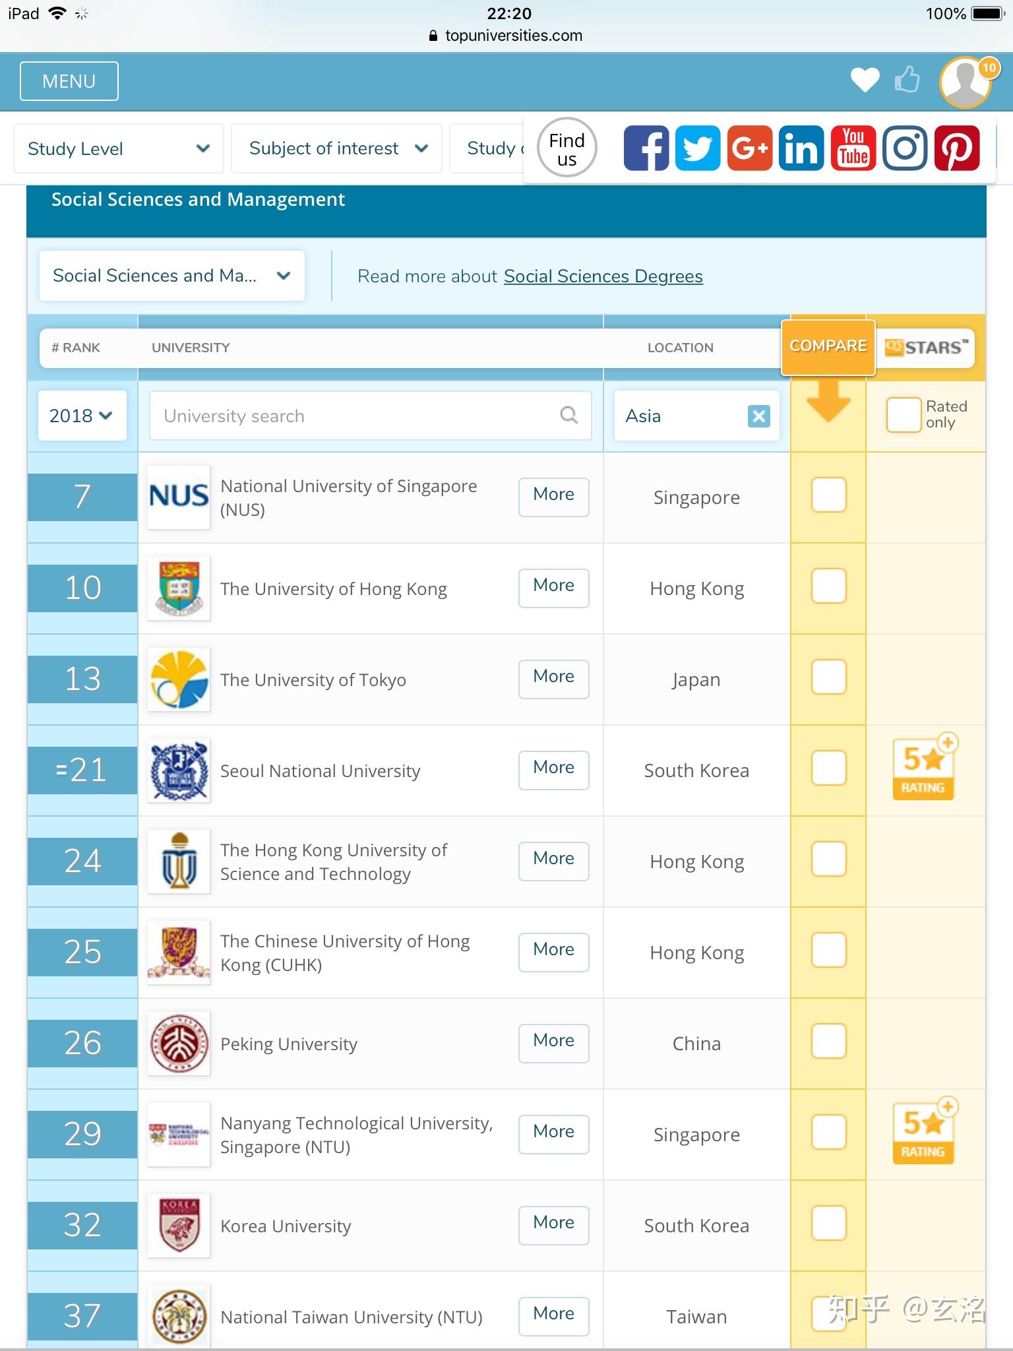1013x1351 pixels.
Task: Check compare box for National University of Singapore
Action: pos(828,495)
